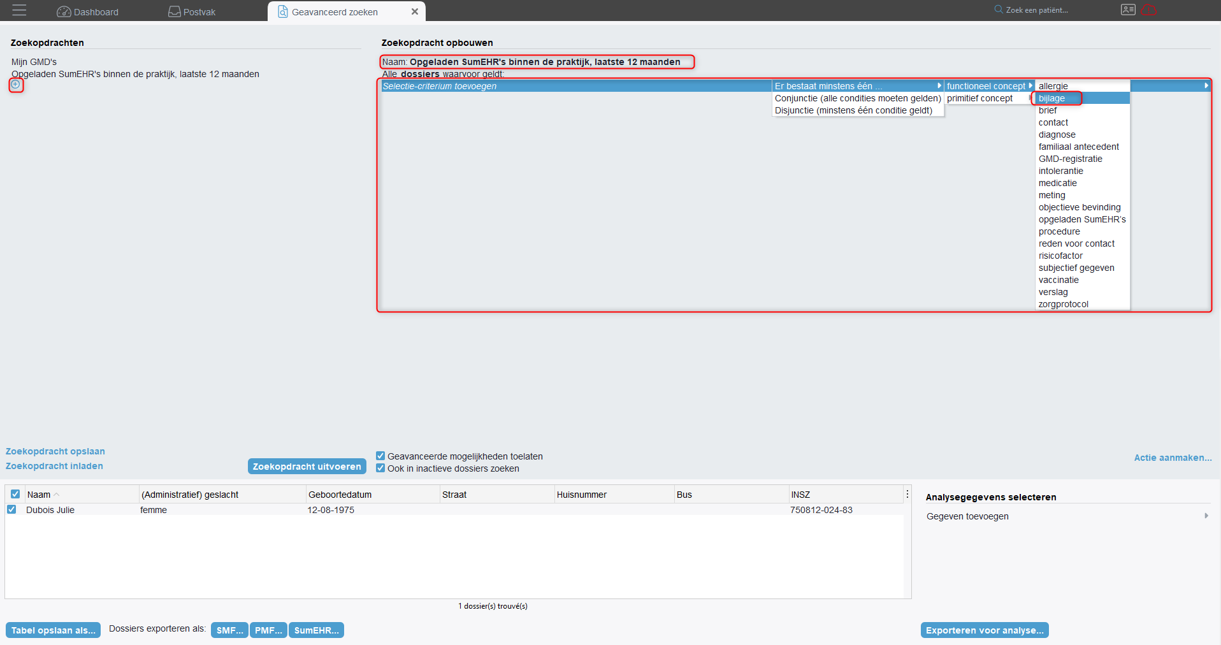Click Zoekopdracht opslaan link

tap(55, 451)
